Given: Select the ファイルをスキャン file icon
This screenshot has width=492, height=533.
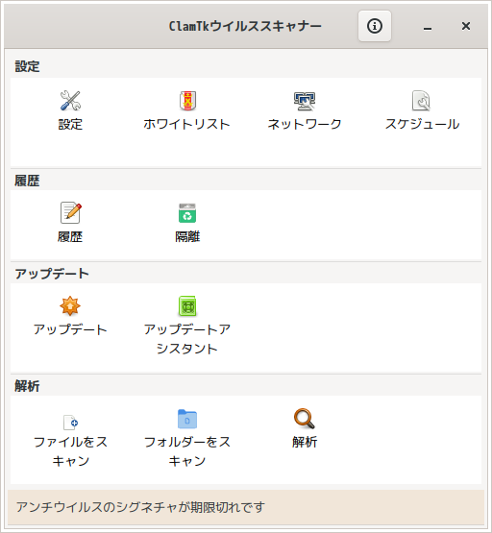Looking at the screenshot, I should [x=70, y=422].
